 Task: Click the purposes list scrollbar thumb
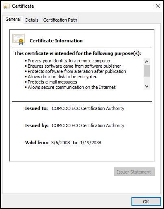pyautogui.click(x=147, y=71)
